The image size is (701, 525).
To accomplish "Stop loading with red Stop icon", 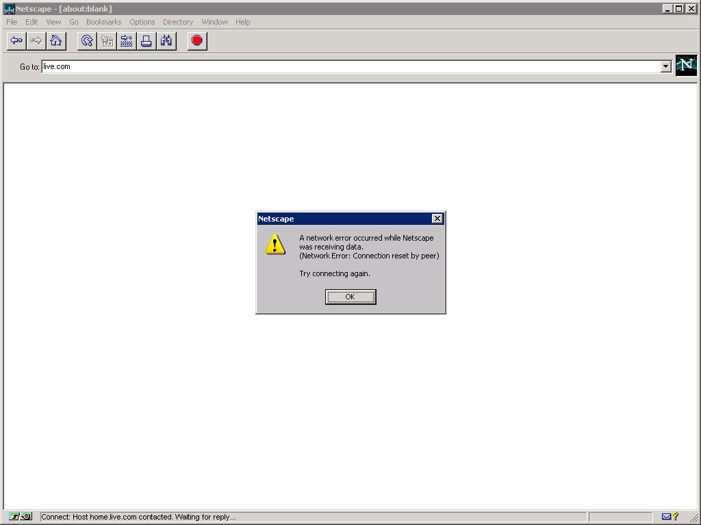I will [x=197, y=41].
